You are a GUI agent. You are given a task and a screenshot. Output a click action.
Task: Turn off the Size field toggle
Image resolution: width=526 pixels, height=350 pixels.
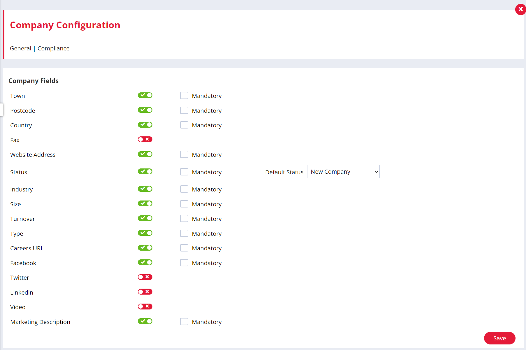click(x=145, y=203)
